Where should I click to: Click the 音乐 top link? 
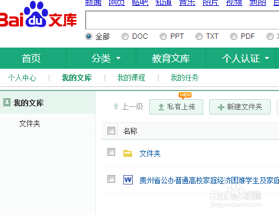point(187,3)
